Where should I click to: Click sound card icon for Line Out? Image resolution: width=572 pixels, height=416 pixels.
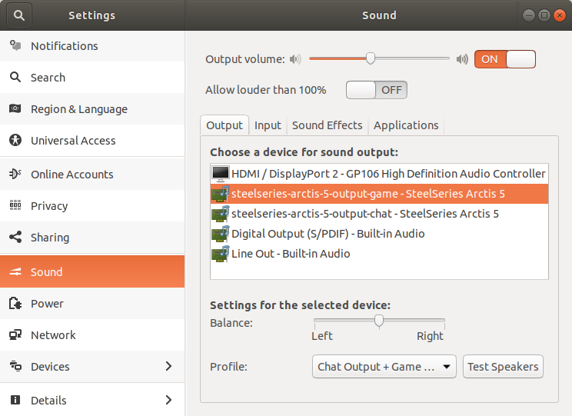(221, 254)
